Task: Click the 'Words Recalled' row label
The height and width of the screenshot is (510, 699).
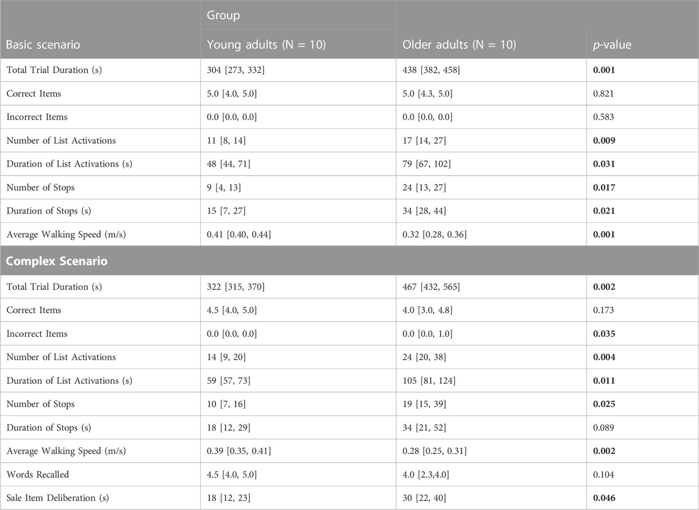Action: point(38,475)
